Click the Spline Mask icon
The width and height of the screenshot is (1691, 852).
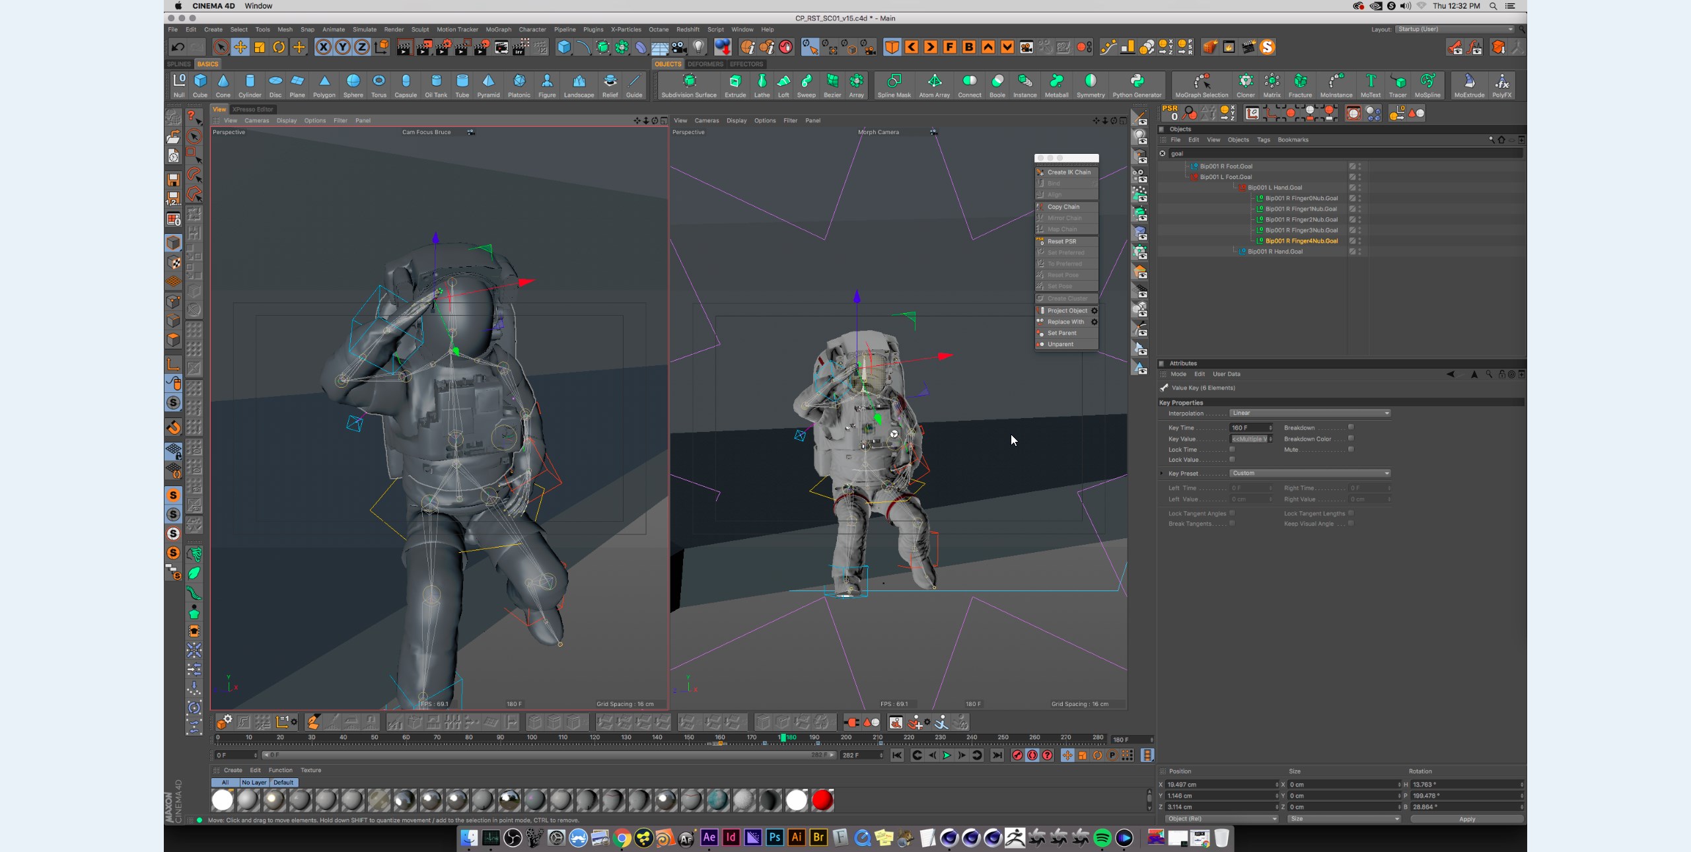(x=894, y=85)
